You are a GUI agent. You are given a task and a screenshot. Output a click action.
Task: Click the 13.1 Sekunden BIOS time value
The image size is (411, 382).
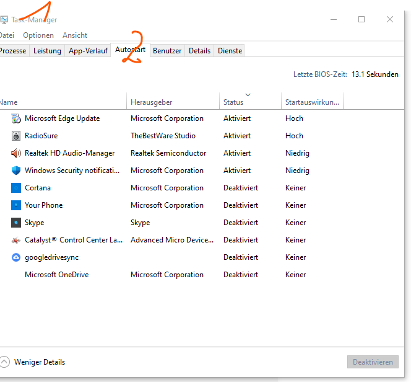tap(375, 74)
